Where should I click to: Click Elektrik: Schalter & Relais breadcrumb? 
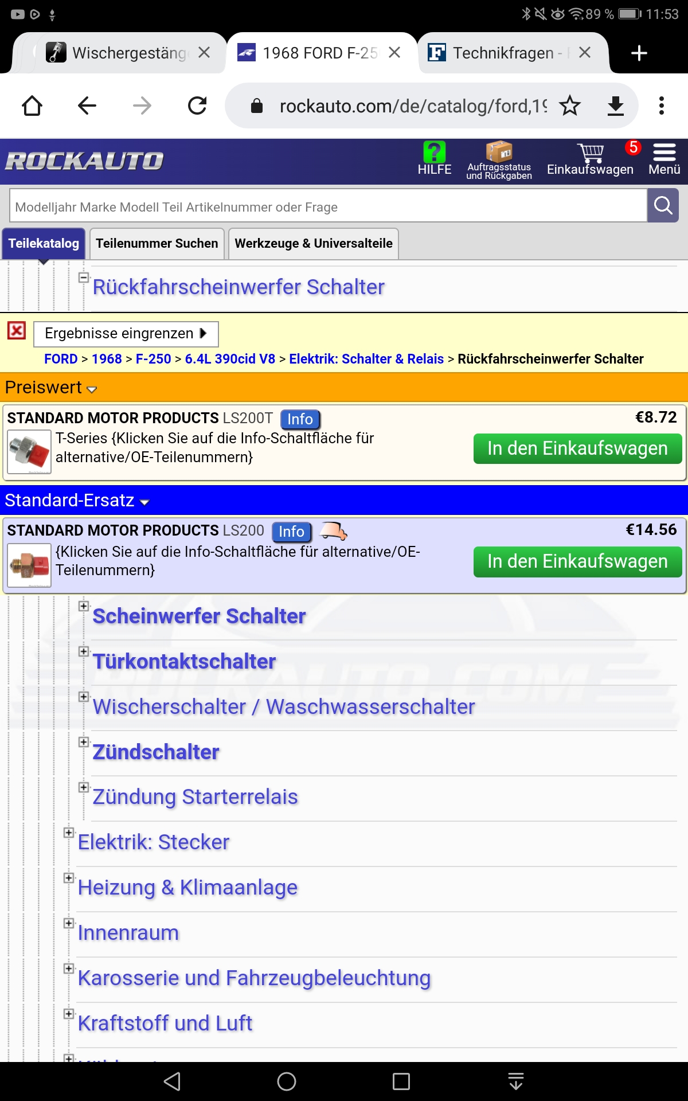pyautogui.click(x=366, y=359)
